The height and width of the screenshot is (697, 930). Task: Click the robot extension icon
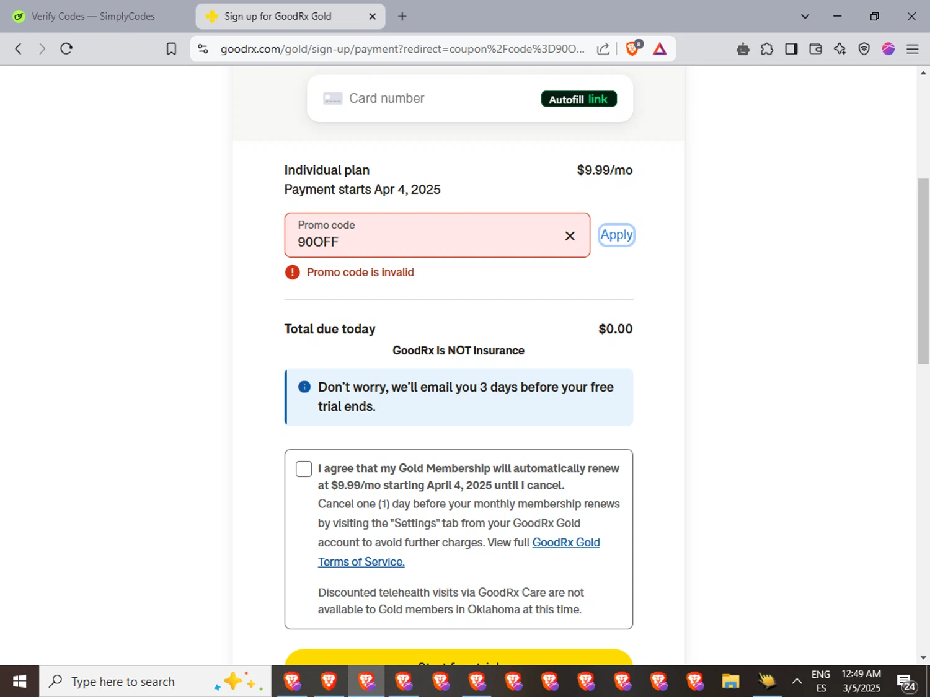[x=743, y=49]
